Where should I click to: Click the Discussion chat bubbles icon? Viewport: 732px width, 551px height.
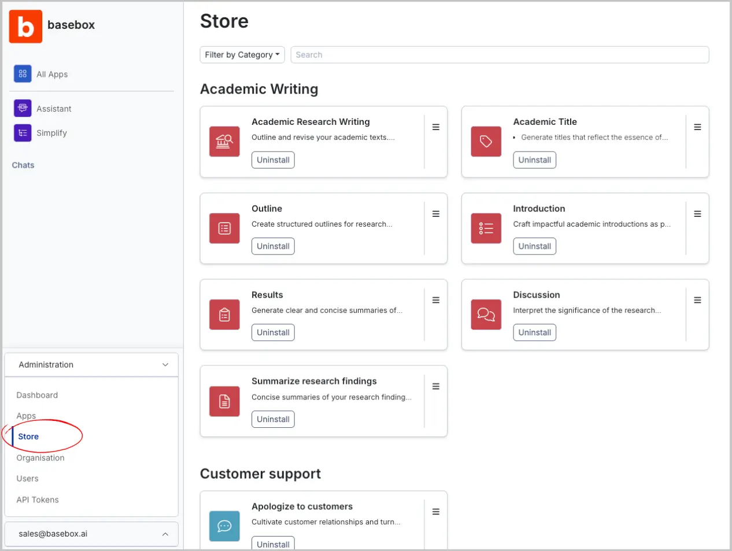coord(486,315)
